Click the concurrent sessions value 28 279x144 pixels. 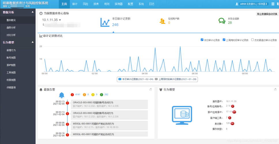(230, 23)
